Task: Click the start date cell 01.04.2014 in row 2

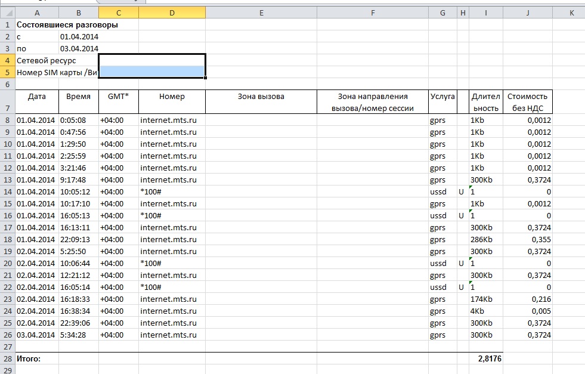Action: [x=79, y=37]
